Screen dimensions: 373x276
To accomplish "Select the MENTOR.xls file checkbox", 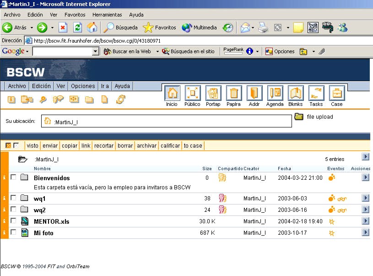I will pyautogui.click(x=13, y=221).
